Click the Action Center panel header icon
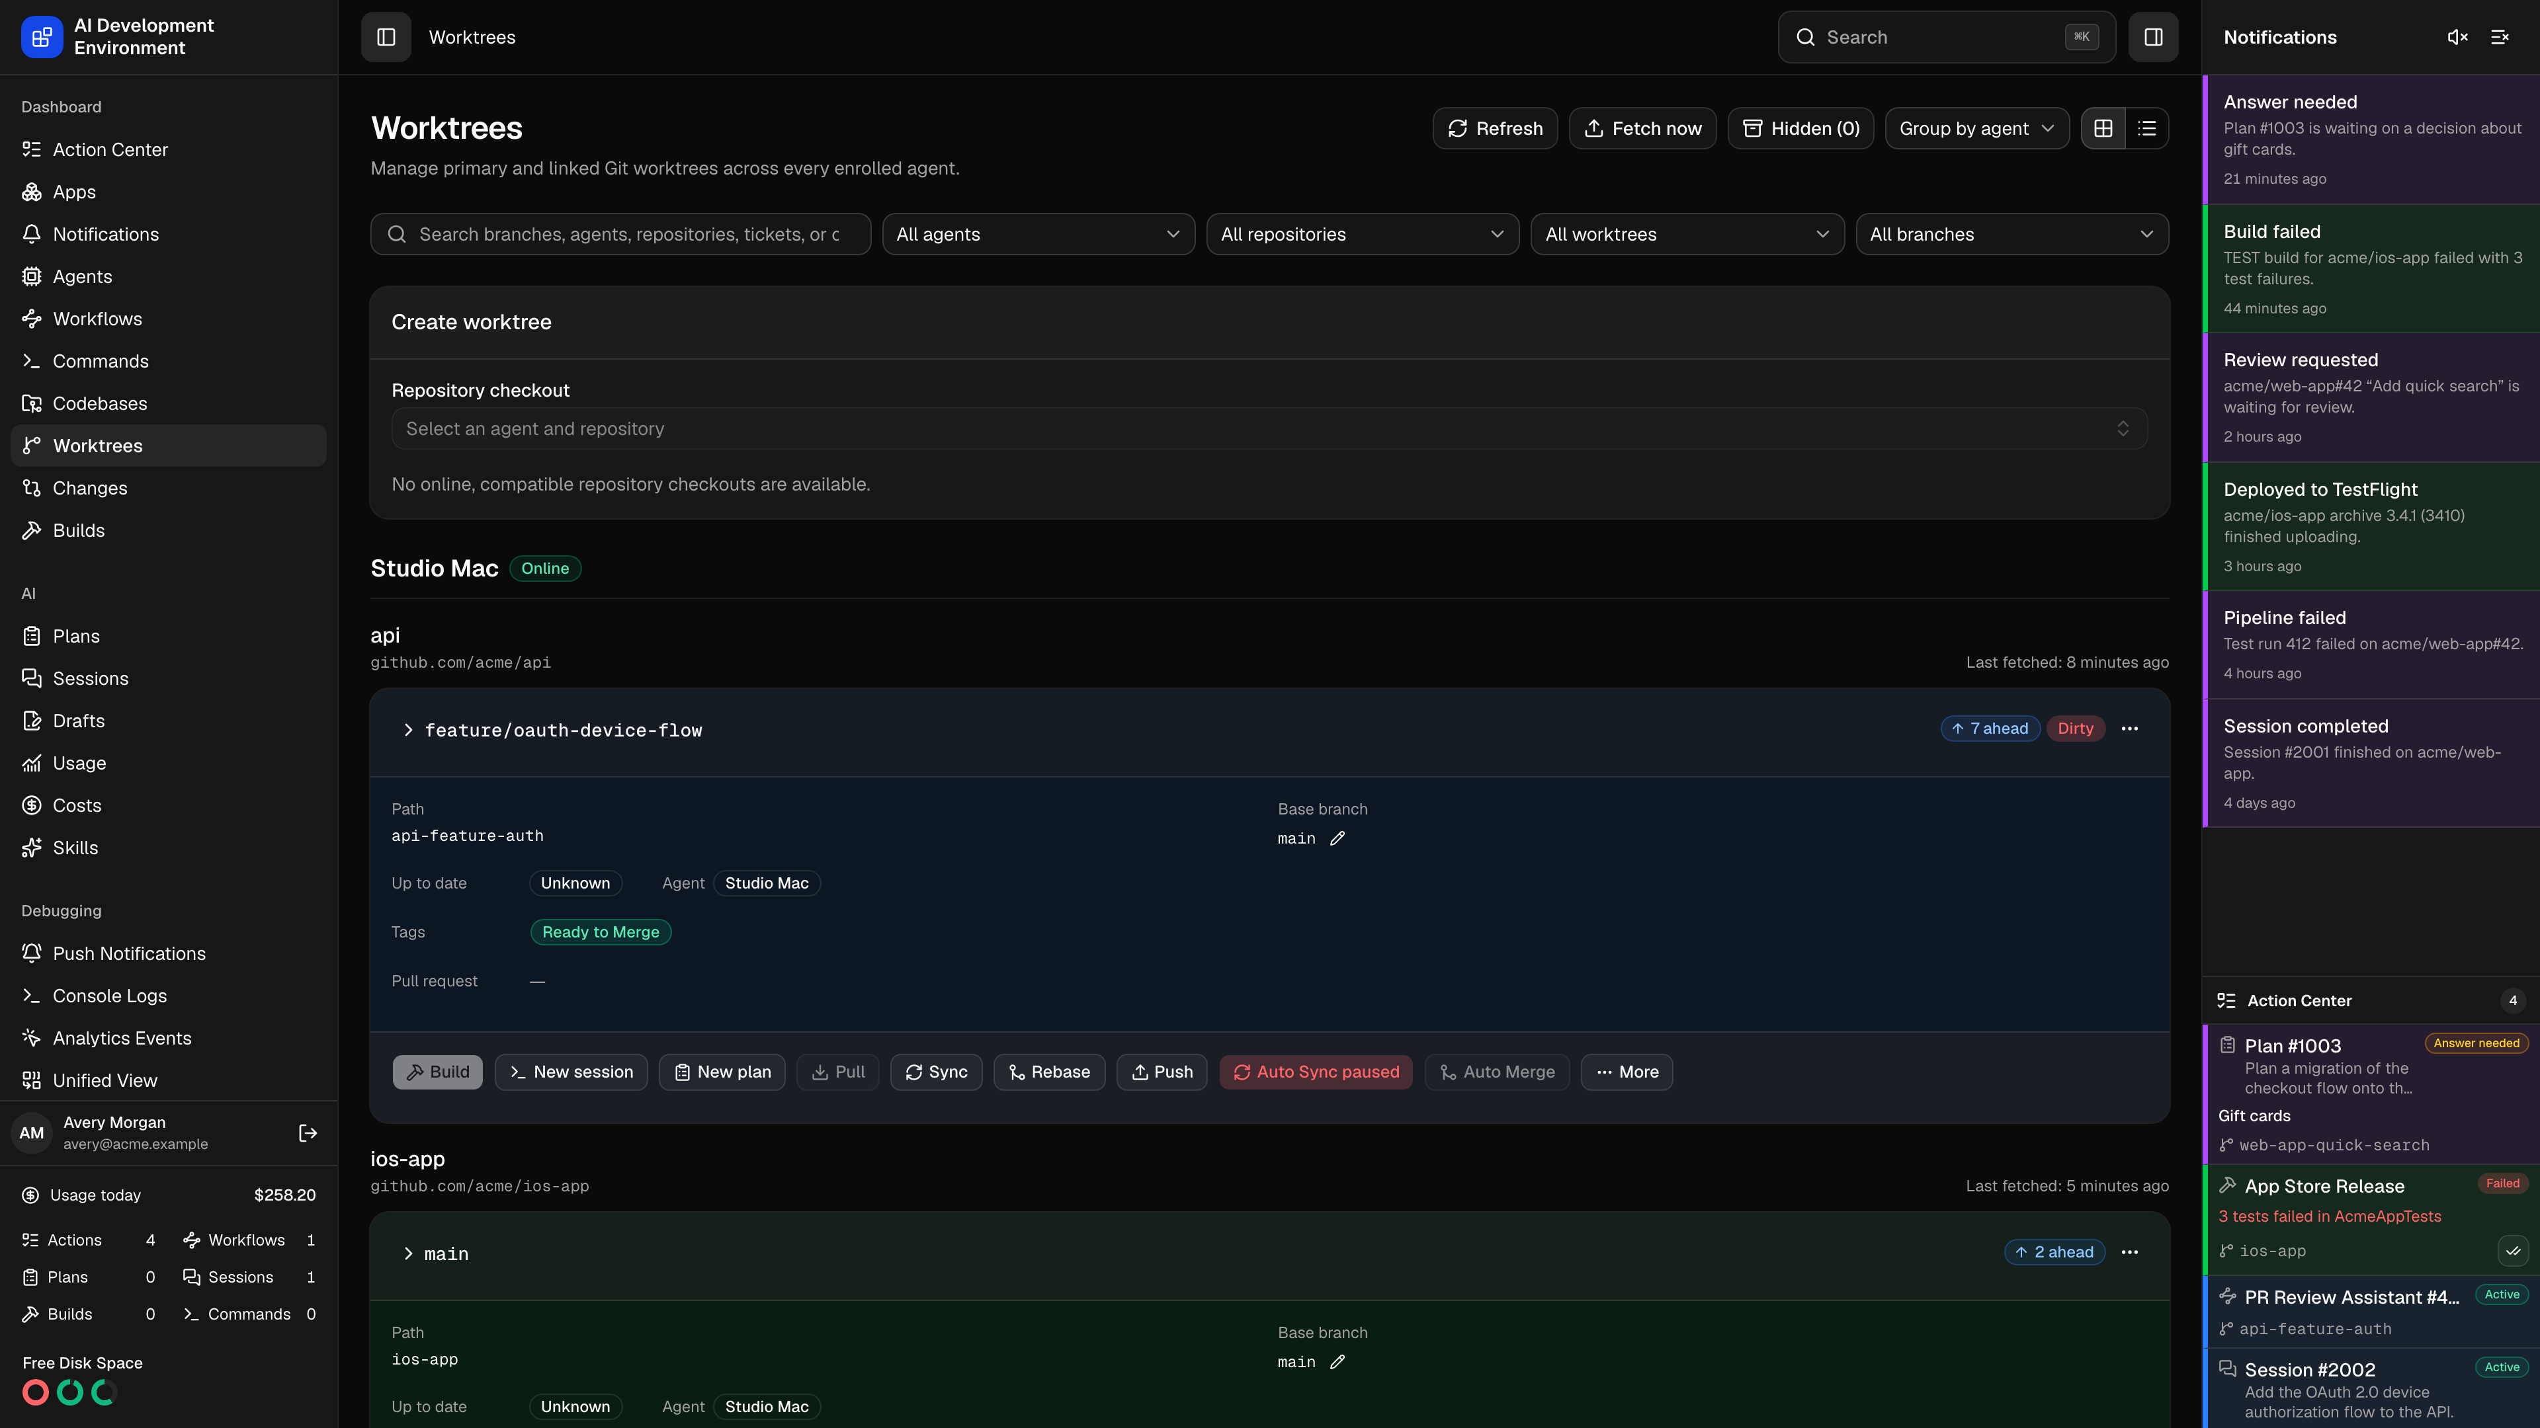This screenshot has width=2540, height=1428. 2226,1000
